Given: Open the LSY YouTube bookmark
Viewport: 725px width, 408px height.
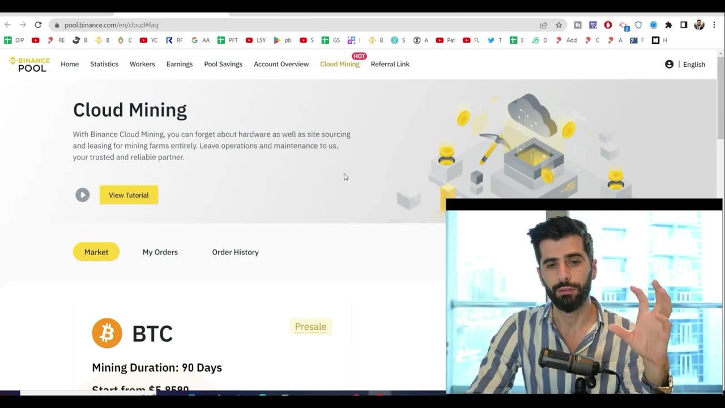Looking at the screenshot, I should coord(255,40).
